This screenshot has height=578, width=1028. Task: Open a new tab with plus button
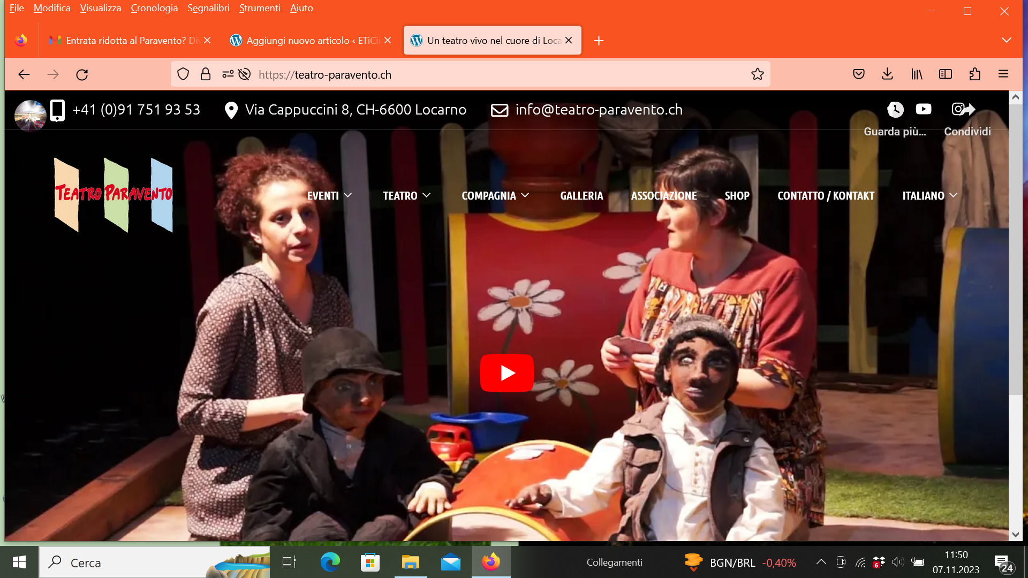pos(599,41)
